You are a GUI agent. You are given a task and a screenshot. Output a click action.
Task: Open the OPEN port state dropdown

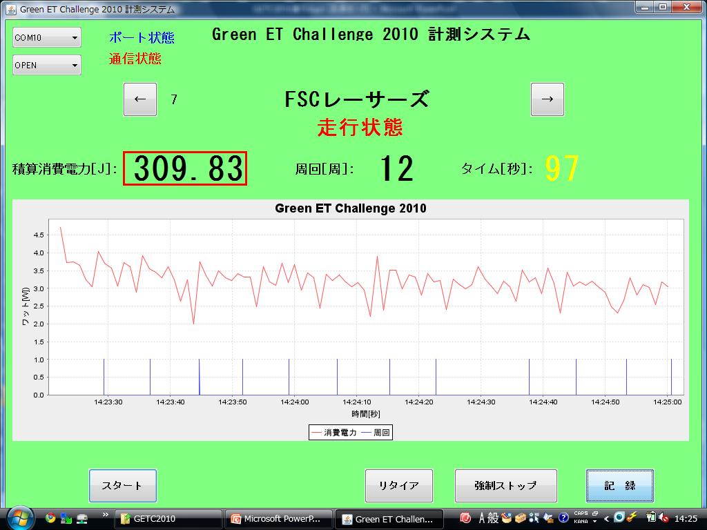[x=46, y=66]
